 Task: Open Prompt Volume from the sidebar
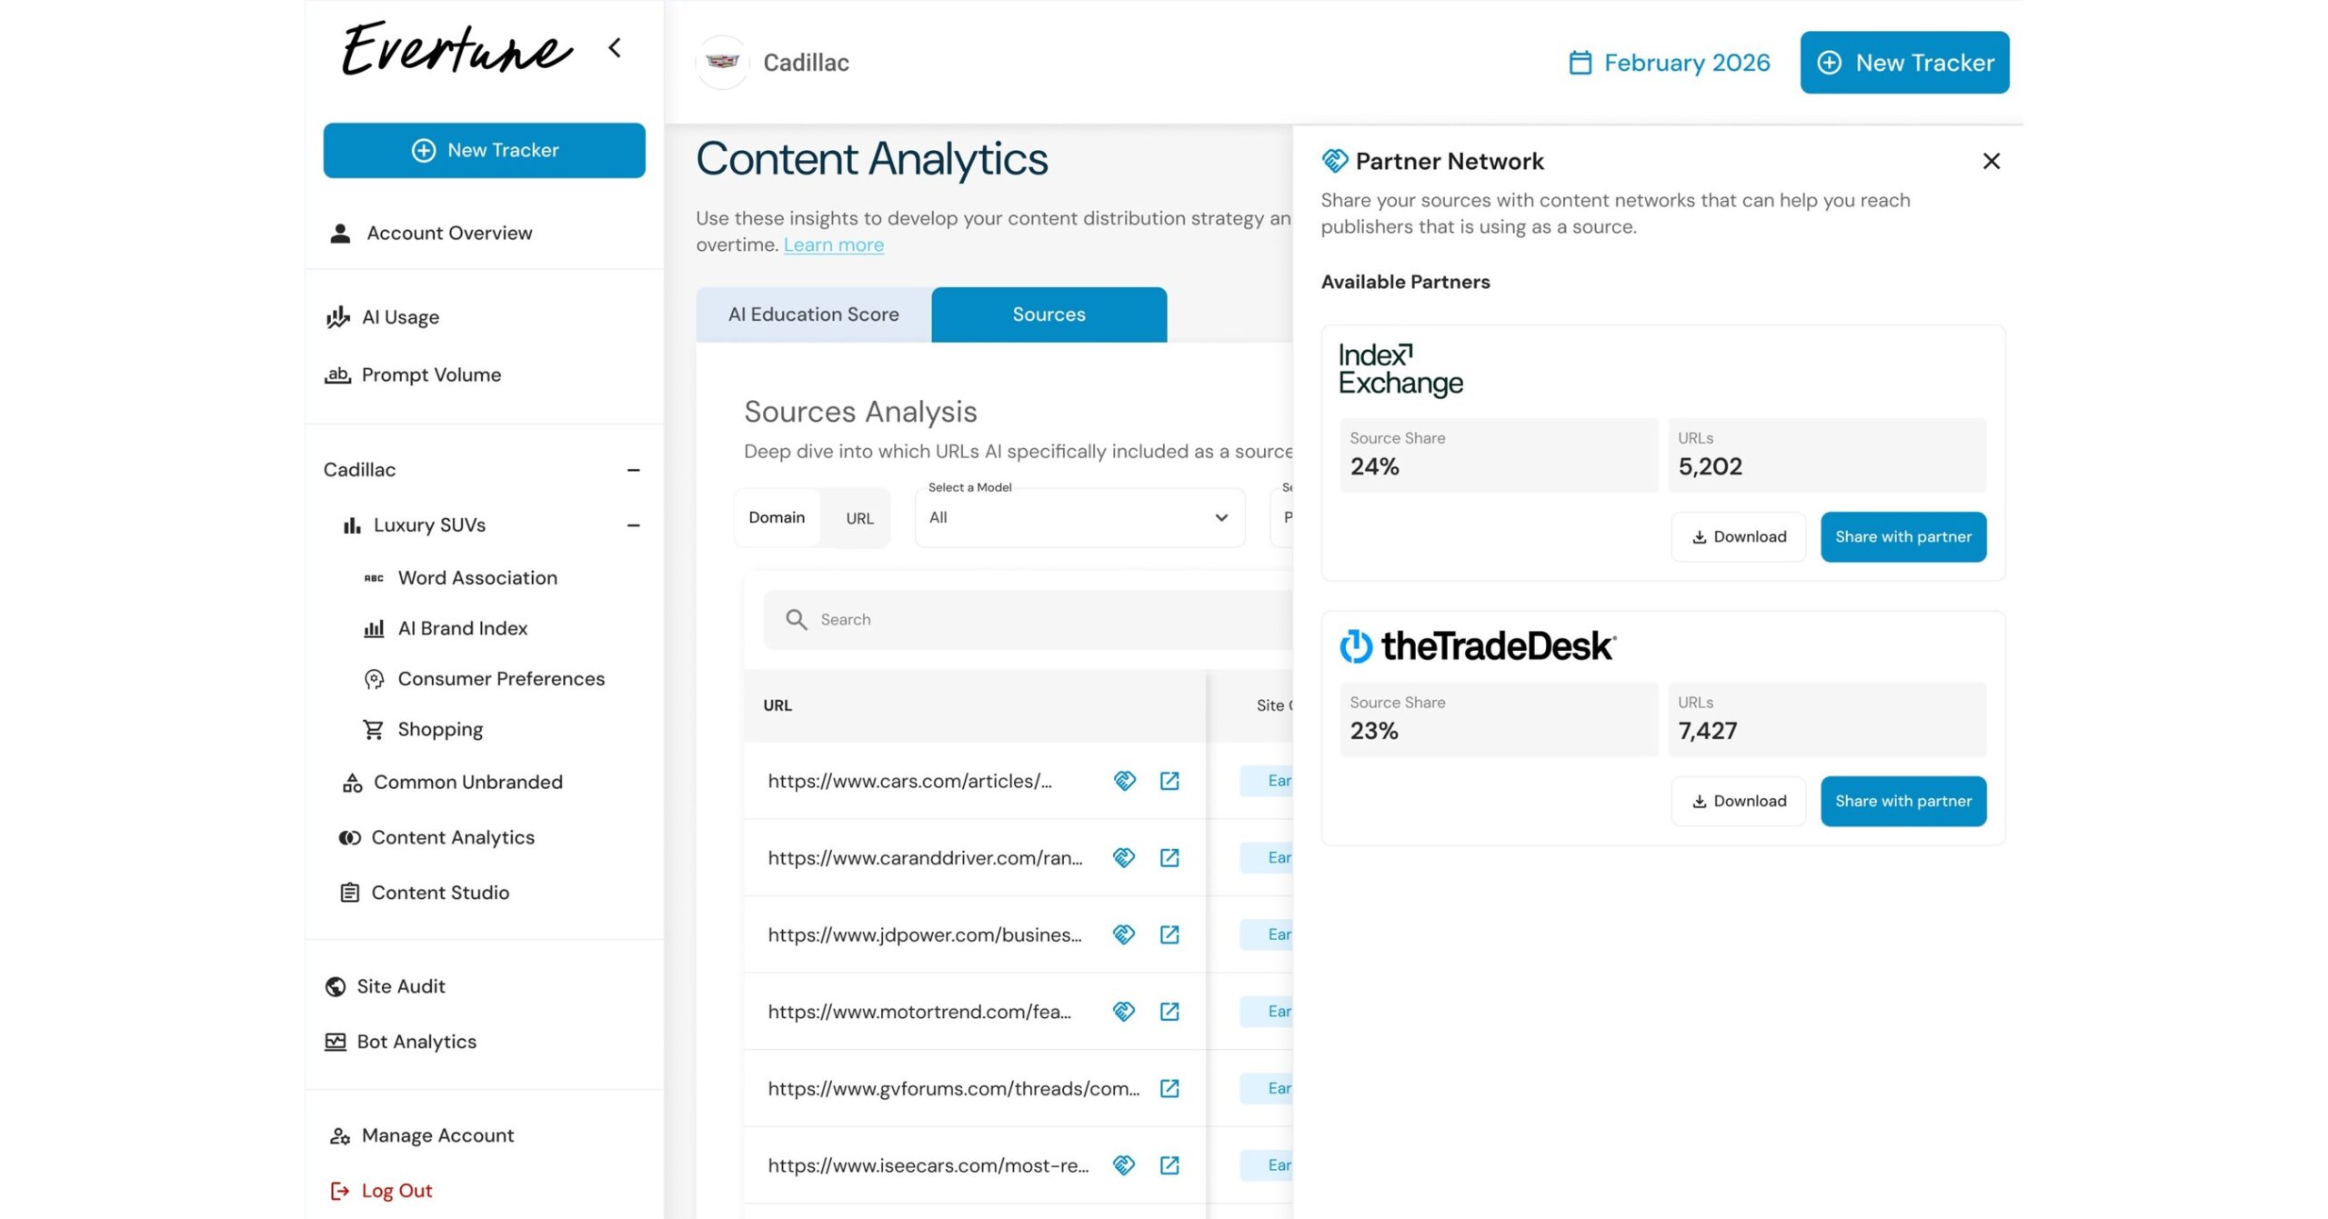[429, 375]
